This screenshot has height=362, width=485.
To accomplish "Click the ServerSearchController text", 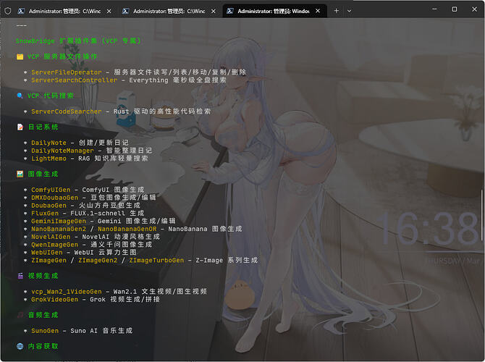I will 75,80.
